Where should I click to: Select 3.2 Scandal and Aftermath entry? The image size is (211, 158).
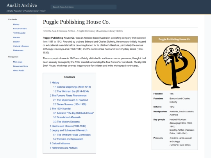click(x=67, y=117)
